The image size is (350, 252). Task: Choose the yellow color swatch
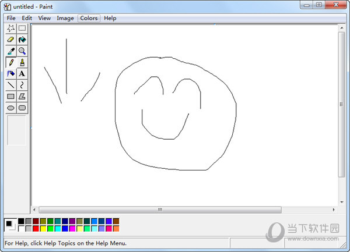point(43,229)
